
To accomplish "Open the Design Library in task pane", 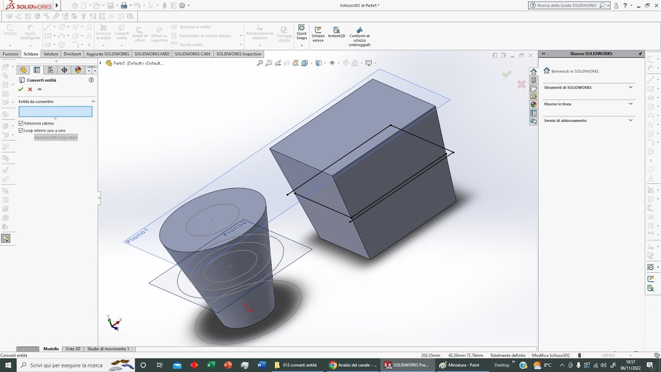I will (x=533, y=80).
